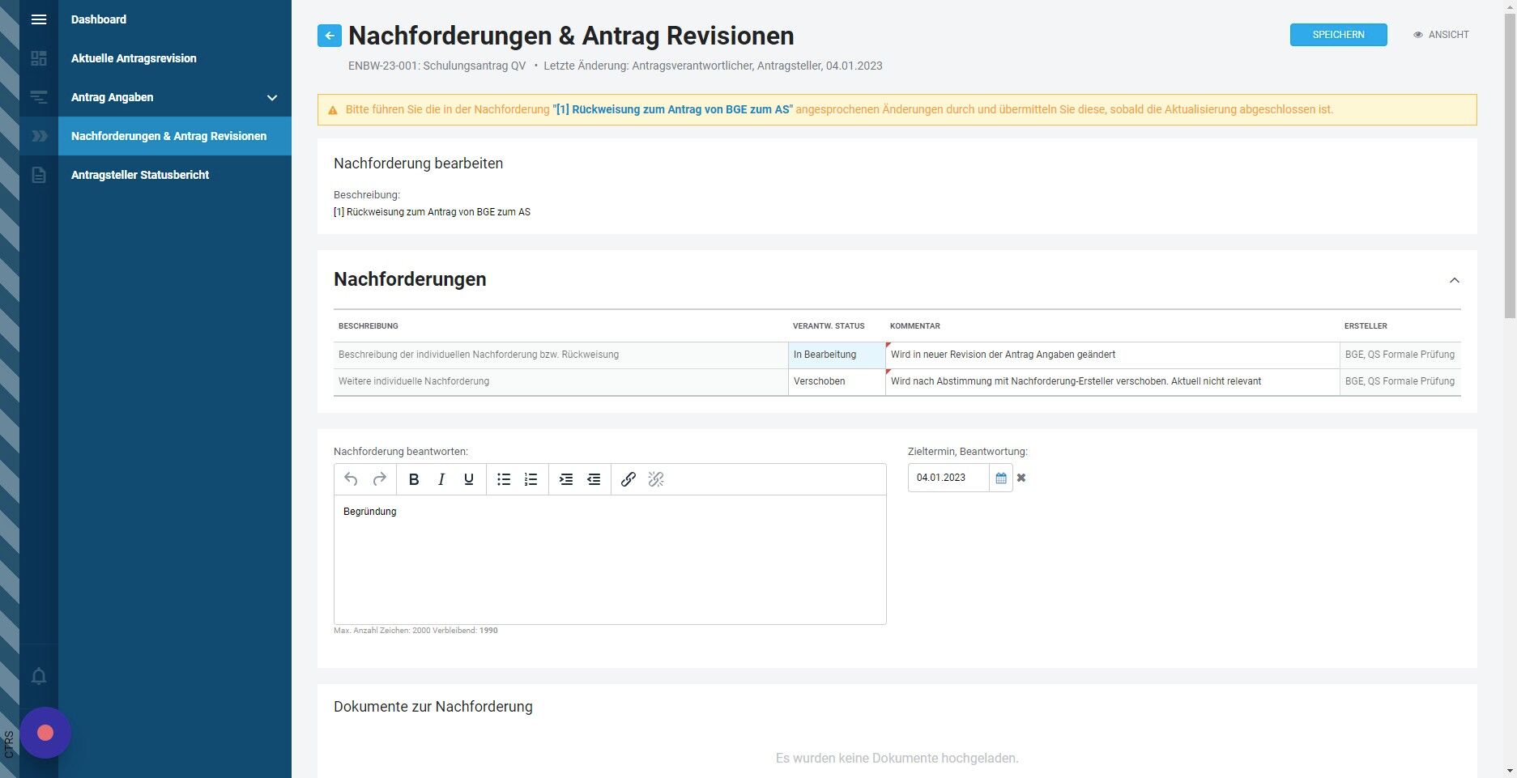The width and height of the screenshot is (1517, 778).
Task: Open Aktuelle Antragsrevision in the sidebar
Action: coord(134,58)
